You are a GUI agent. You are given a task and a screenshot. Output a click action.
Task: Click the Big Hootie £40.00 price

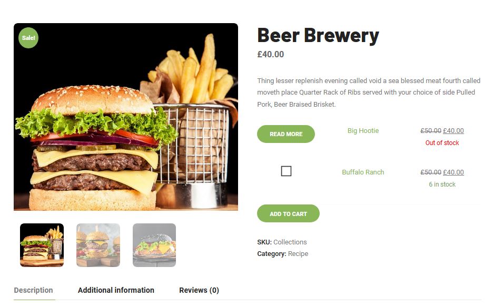tap(453, 131)
